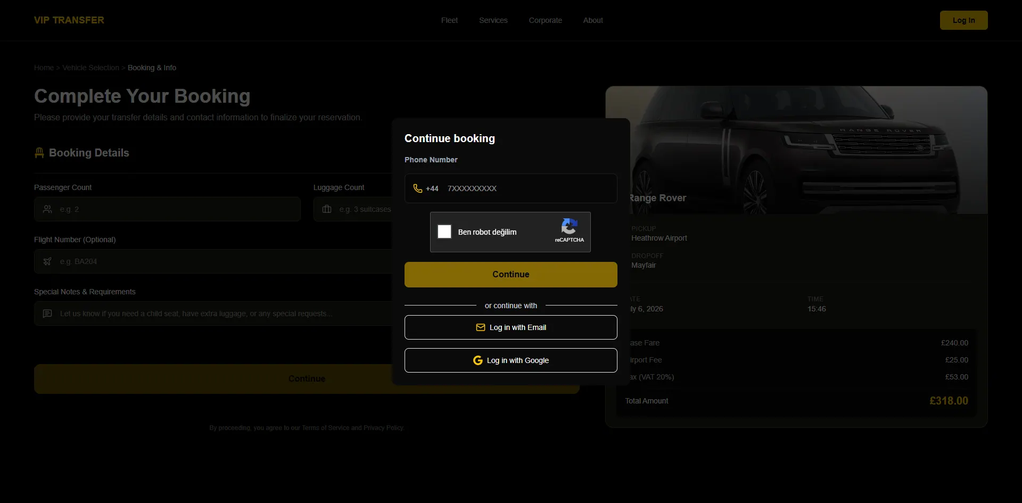The height and width of the screenshot is (503, 1022).
Task: Open the Privacy Policy link
Action: [x=383, y=428]
